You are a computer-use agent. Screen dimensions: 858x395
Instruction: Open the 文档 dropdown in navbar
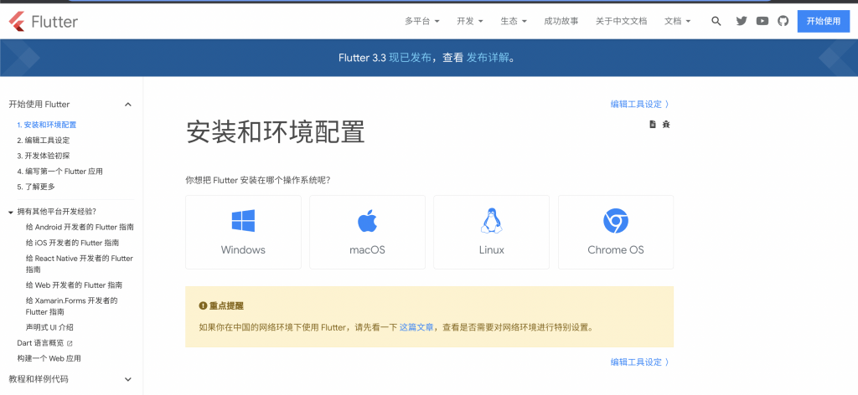677,22
